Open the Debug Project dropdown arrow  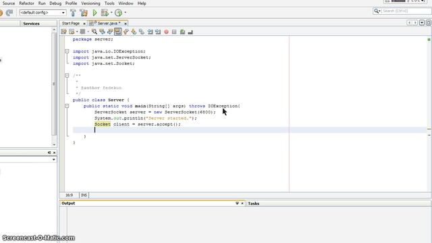point(111,13)
